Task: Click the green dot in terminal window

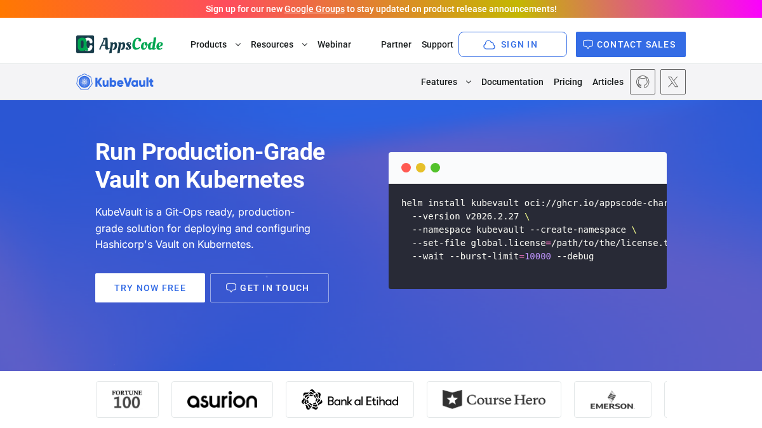Action: pyautogui.click(x=435, y=168)
